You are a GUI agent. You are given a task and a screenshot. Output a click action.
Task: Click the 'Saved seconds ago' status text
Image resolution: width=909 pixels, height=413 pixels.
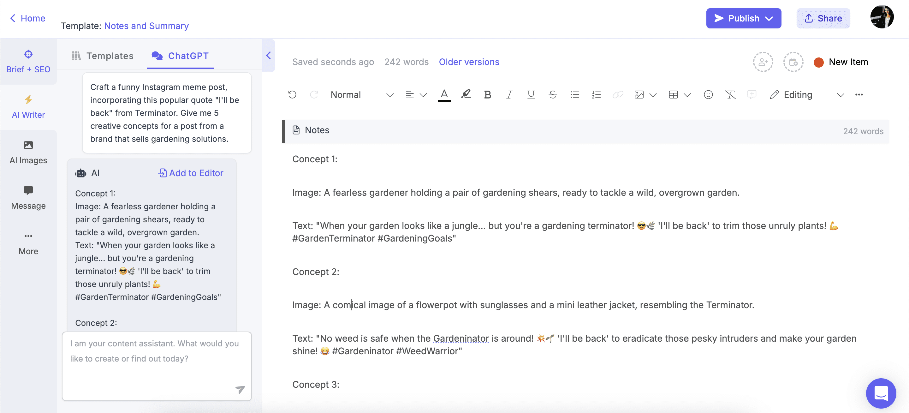pyautogui.click(x=333, y=62)
